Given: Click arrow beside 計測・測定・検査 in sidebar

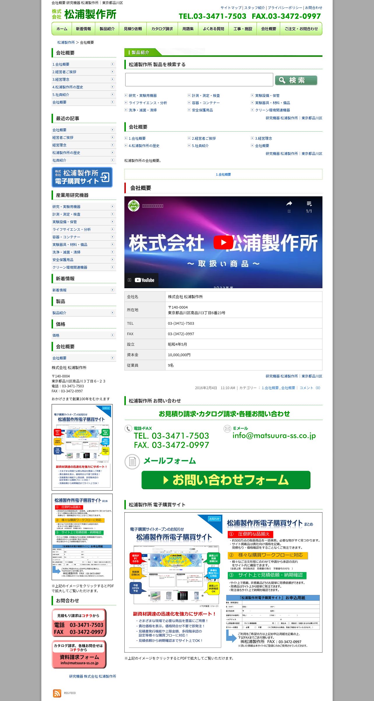Looking at the screenshot, I should (x=112, y=214).
